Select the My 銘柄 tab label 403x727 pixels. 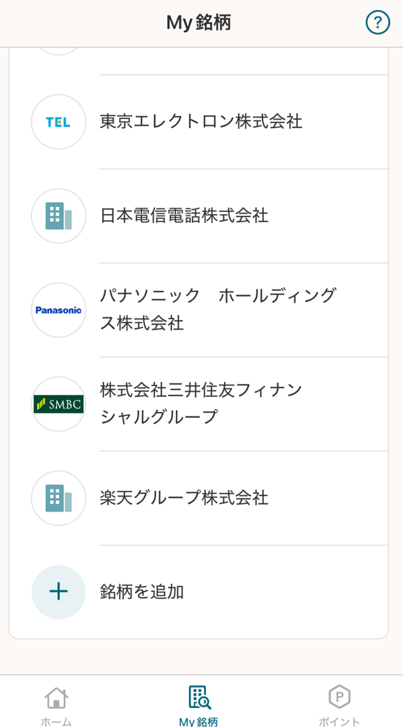coord(199,721)
